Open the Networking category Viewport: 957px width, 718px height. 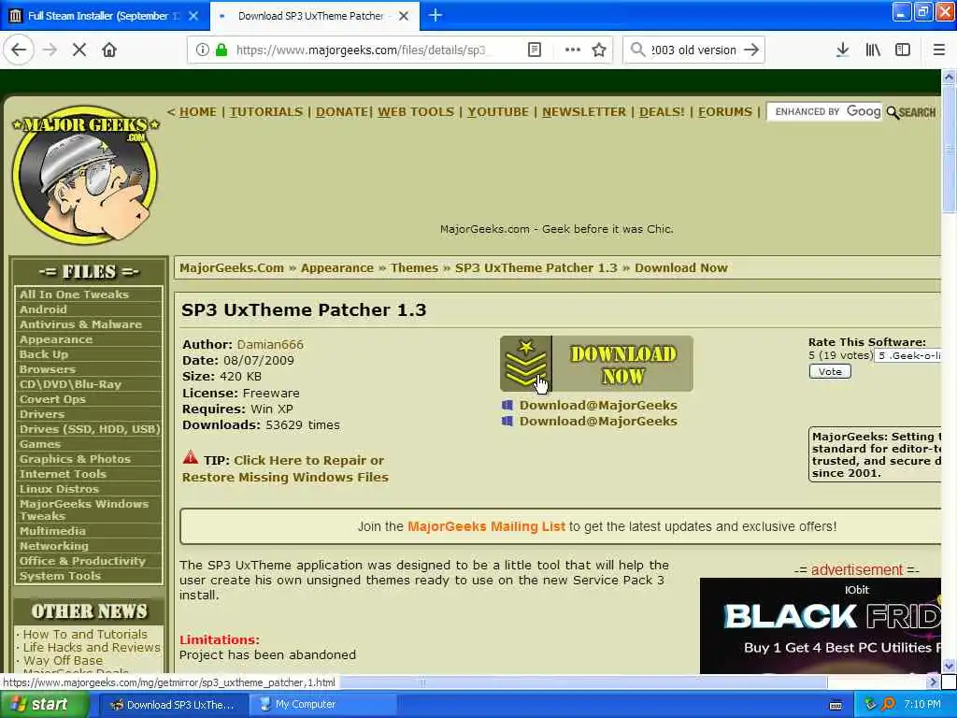pos(53,546)
